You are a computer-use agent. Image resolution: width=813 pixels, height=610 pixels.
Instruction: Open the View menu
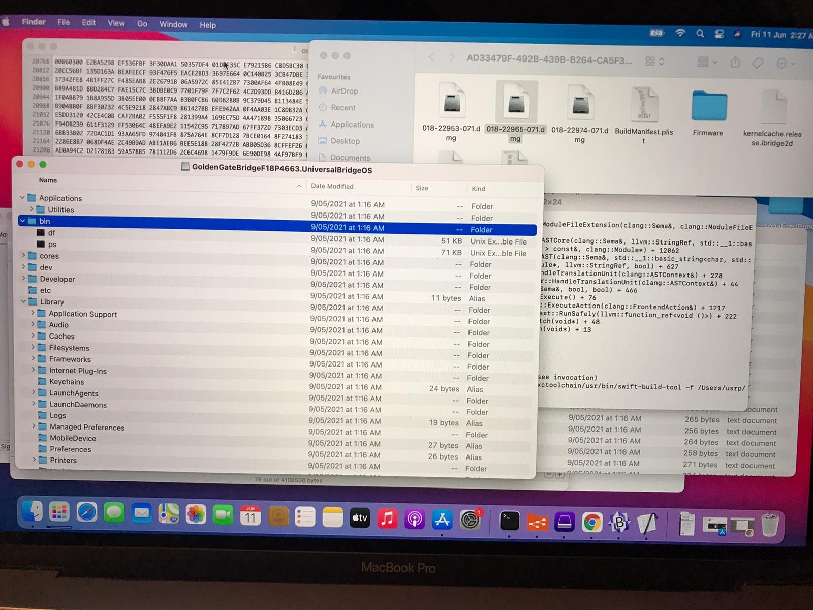(116, 23)
